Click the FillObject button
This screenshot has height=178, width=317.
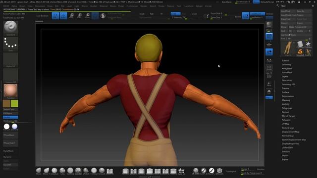click(10, 113)
